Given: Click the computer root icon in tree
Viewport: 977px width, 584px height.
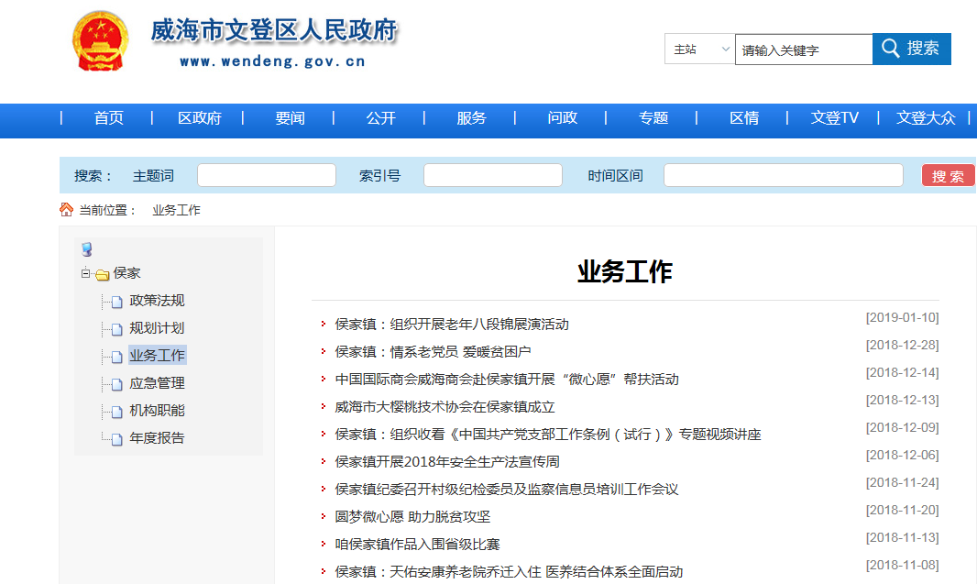Looking at the screenshot, I should tap(87, 249).
